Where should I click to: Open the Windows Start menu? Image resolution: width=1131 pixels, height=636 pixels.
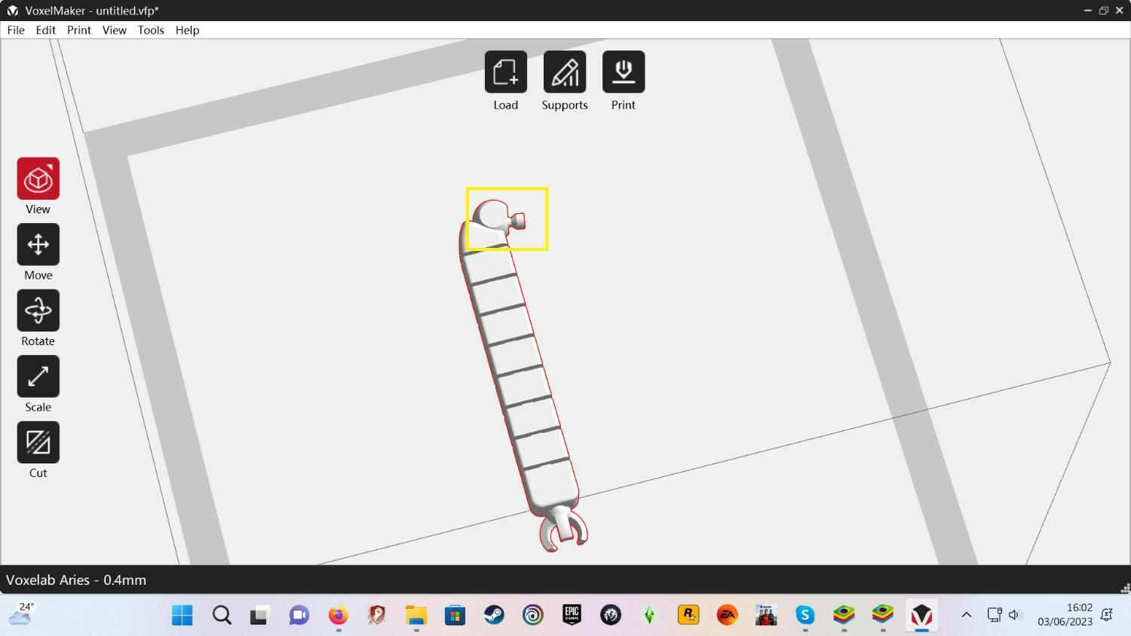[182, 616]
